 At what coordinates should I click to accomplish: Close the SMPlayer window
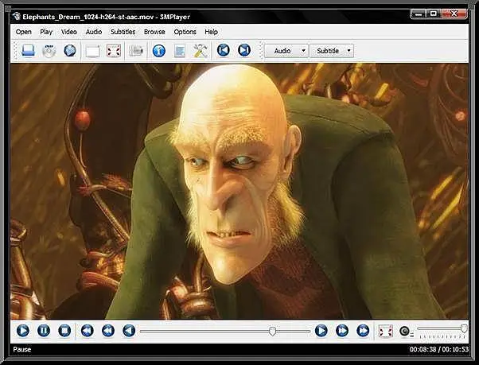[454, 14]
